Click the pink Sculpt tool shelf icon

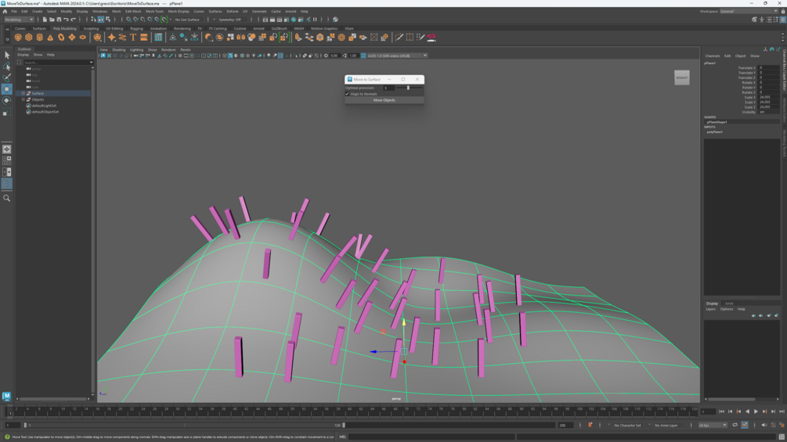coord(431,37)
